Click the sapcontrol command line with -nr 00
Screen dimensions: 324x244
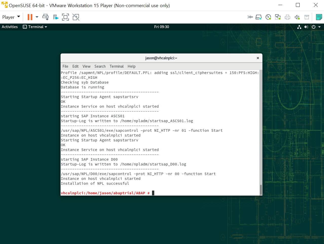tap(138, 174)
